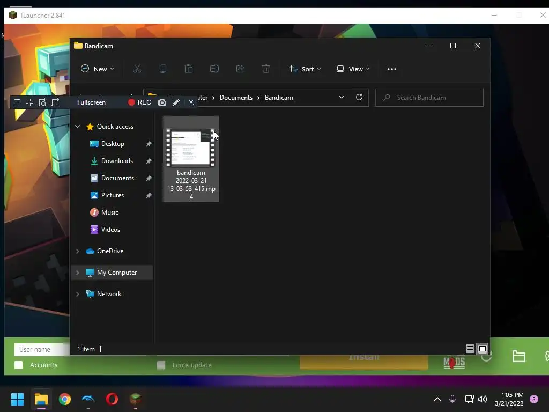Choose find-window capture mode in Bandicam bar

(42, 102)
